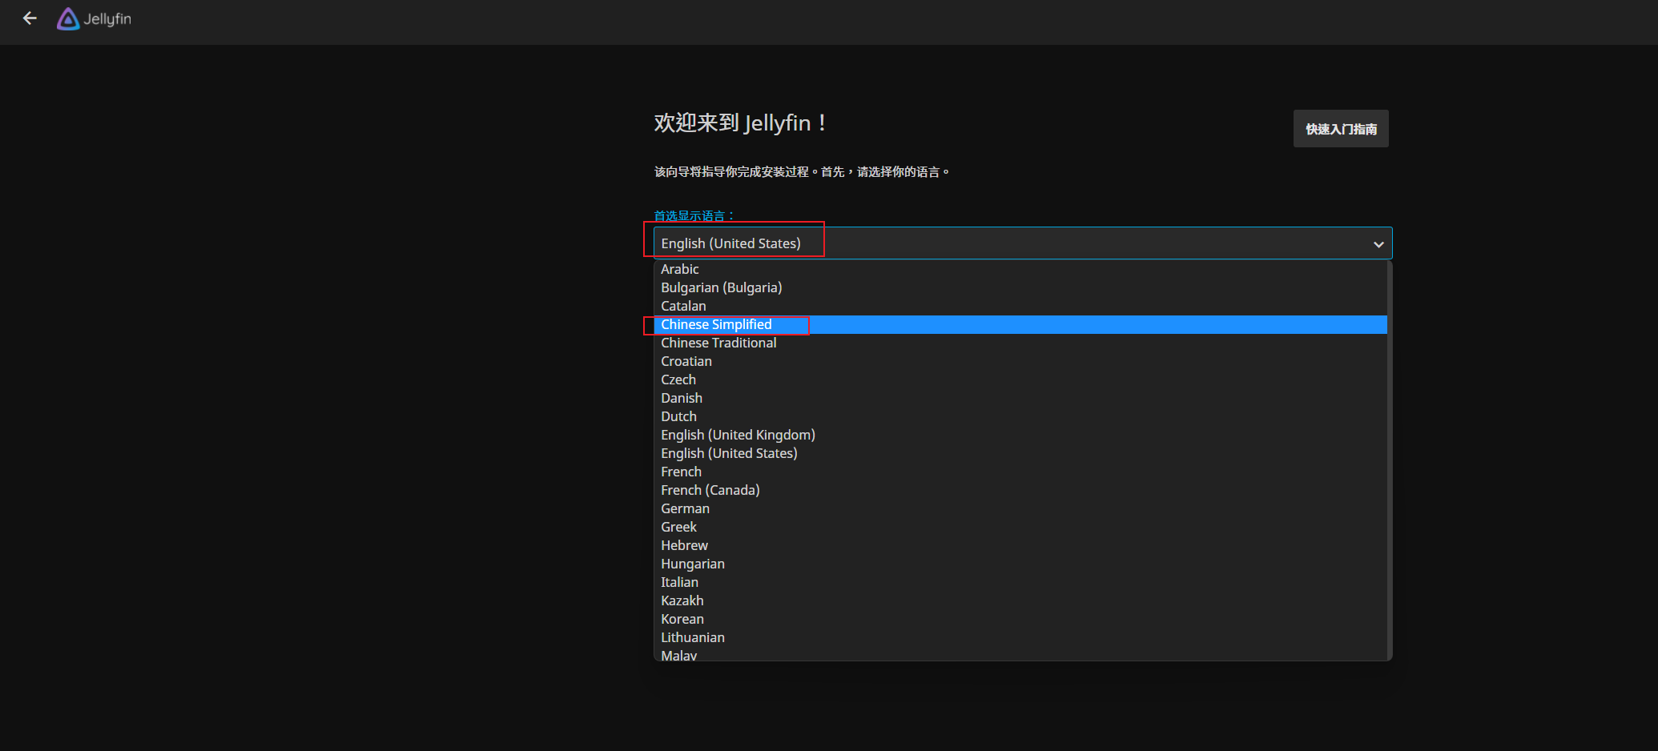Select Dutch in the language dropdown
Viewport: 1658px width, 751px height.
click(678, 416)
